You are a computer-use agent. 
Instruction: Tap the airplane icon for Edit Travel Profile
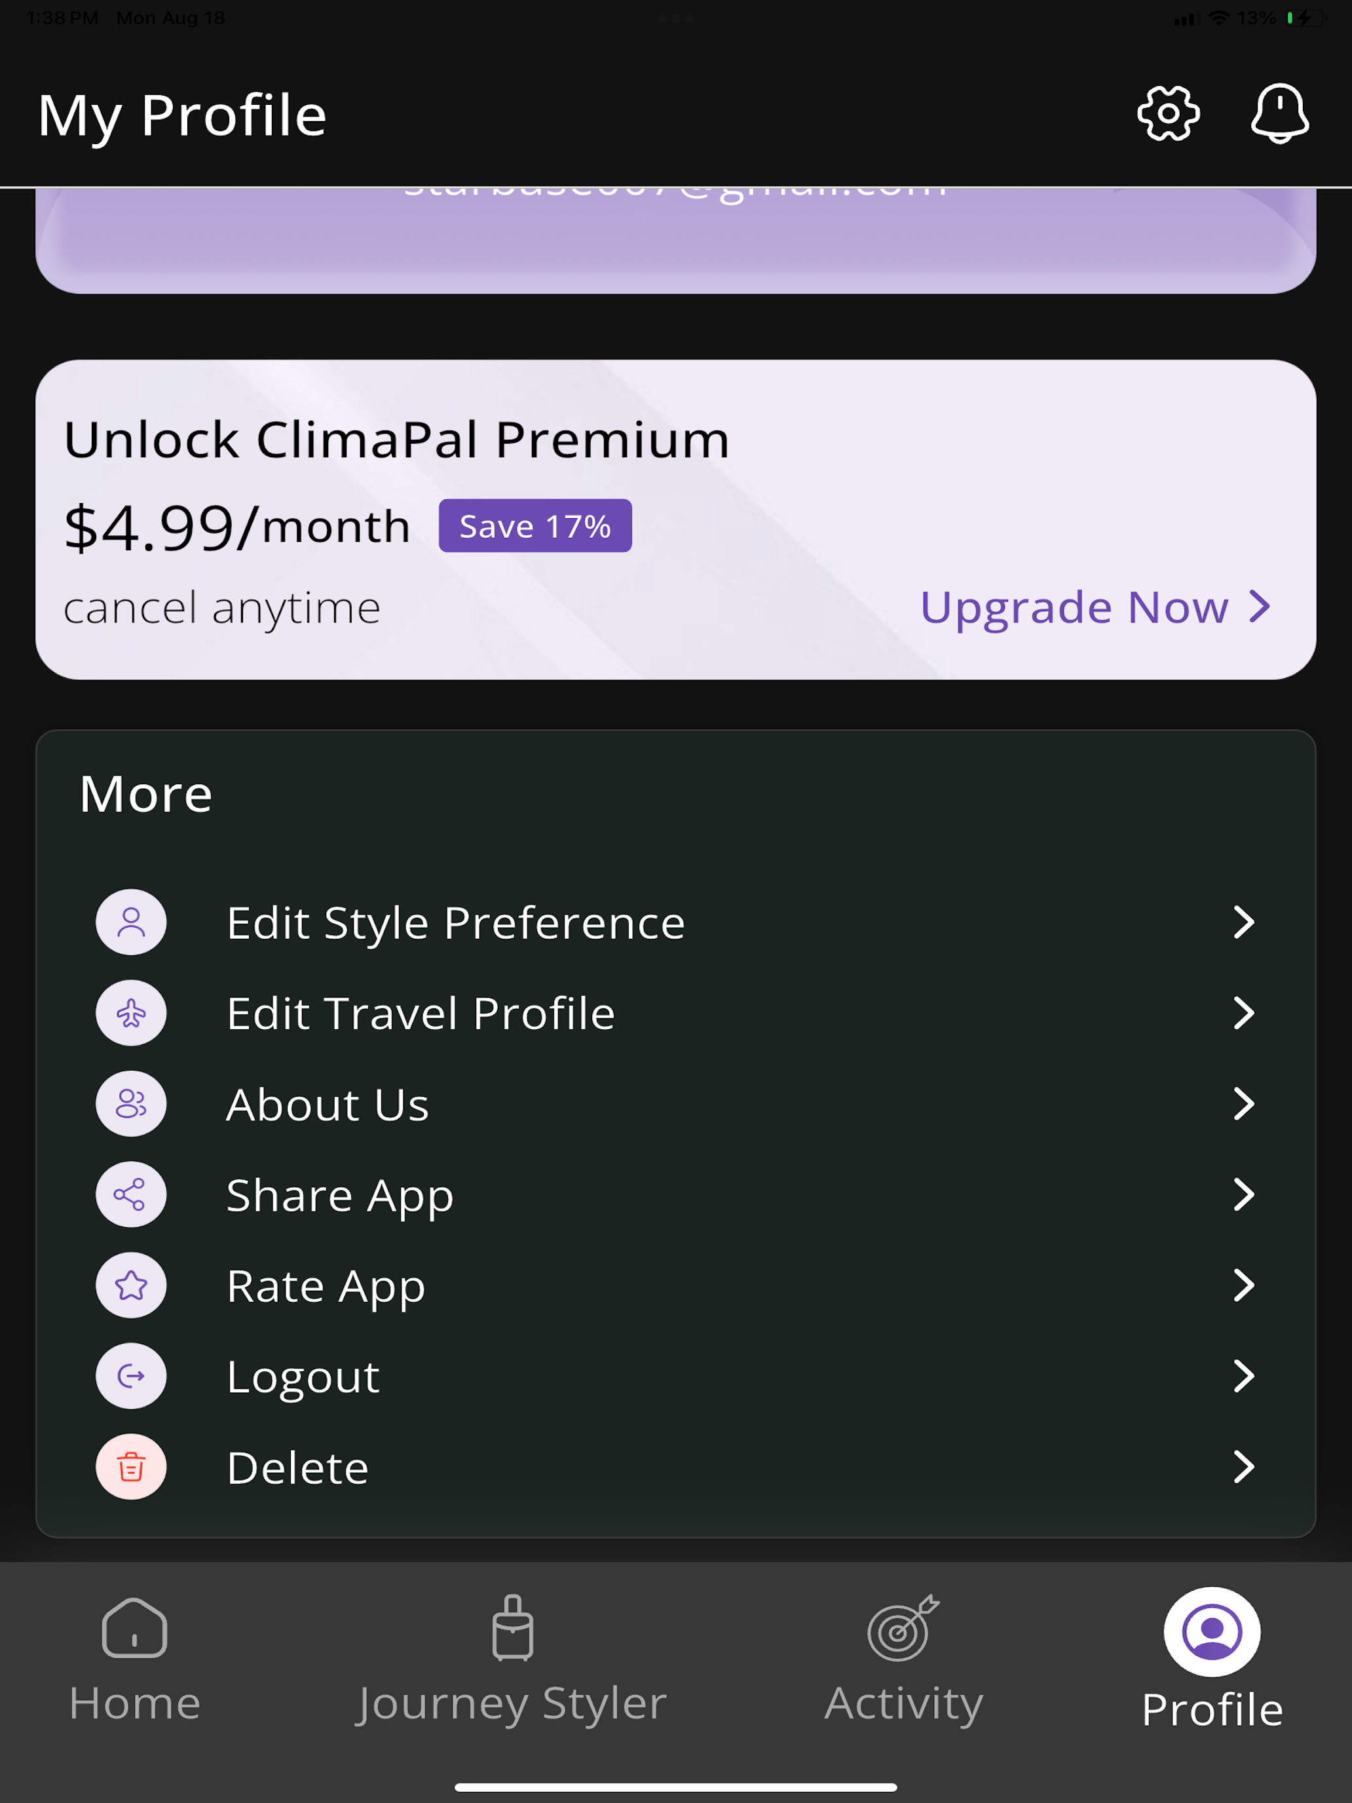(131, 1013)
